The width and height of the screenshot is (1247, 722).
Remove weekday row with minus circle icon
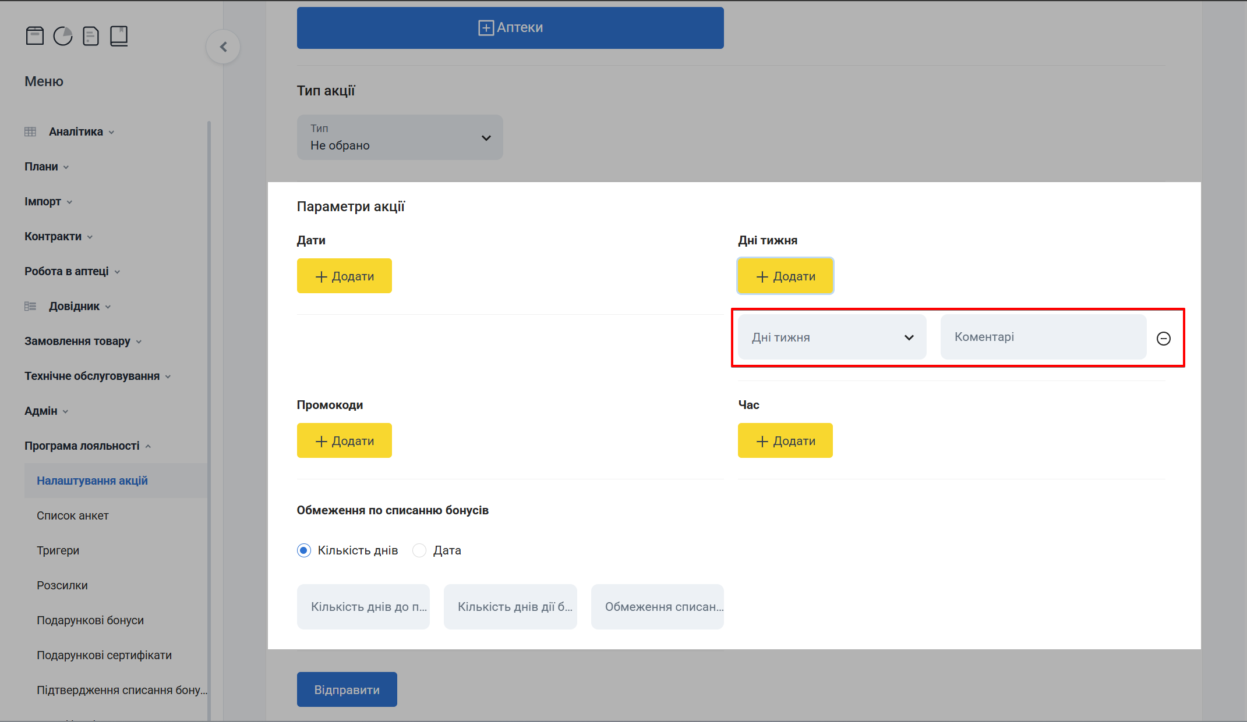pos(1163,339)
